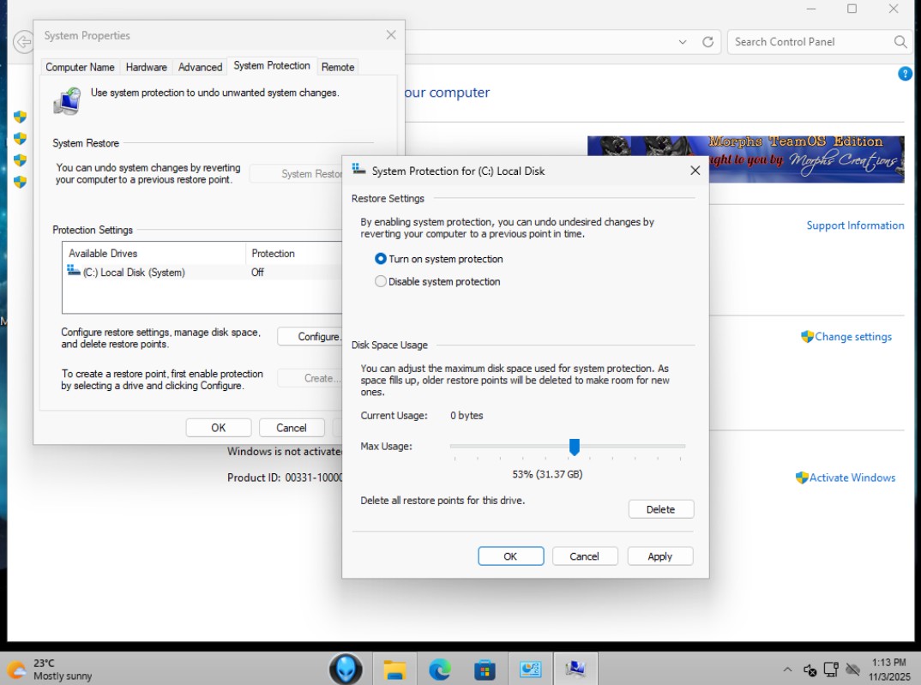Screen dimensions: 921x685
Task: Switch to System Properties taskbar icon
Action: click(575, 670)
